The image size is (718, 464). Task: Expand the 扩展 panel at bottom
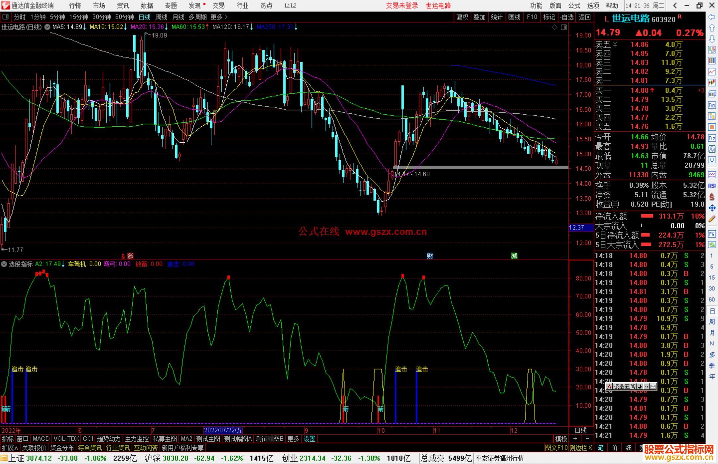[x=10, y=448]
